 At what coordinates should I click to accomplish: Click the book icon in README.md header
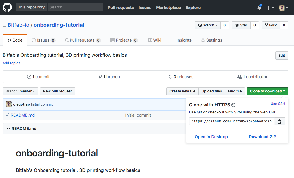click(x=8, y=129)
